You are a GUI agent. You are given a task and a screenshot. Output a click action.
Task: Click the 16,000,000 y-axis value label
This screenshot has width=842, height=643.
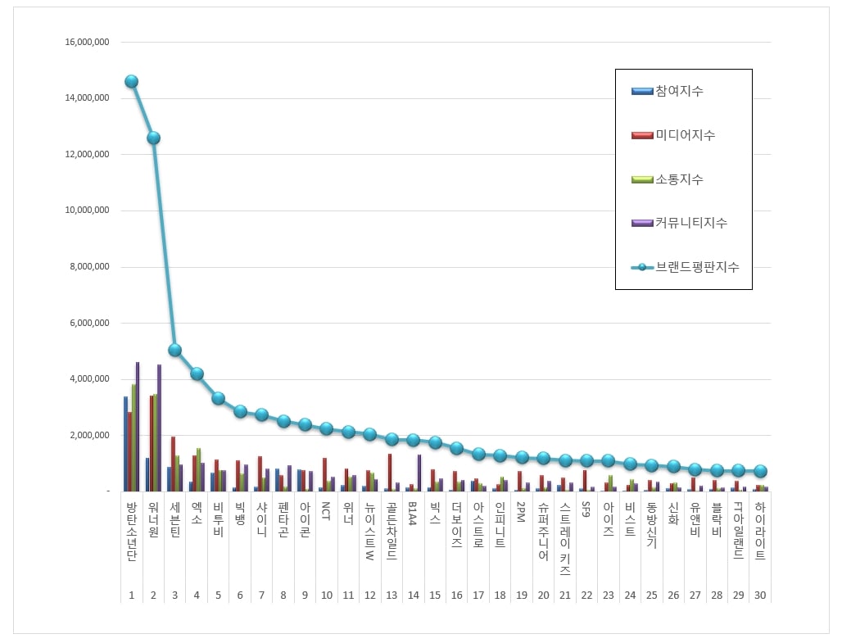pos(88,42)
